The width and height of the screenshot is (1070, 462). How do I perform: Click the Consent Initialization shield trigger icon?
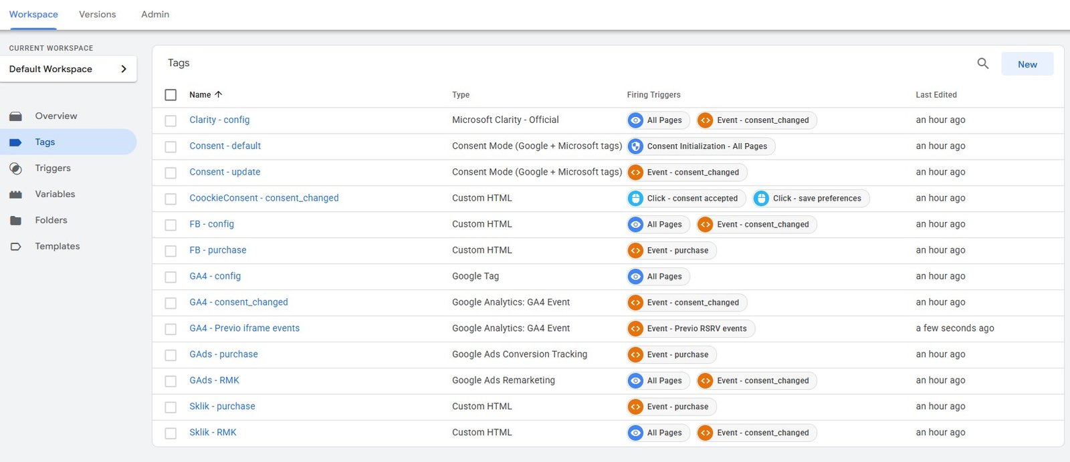point(636,146)
